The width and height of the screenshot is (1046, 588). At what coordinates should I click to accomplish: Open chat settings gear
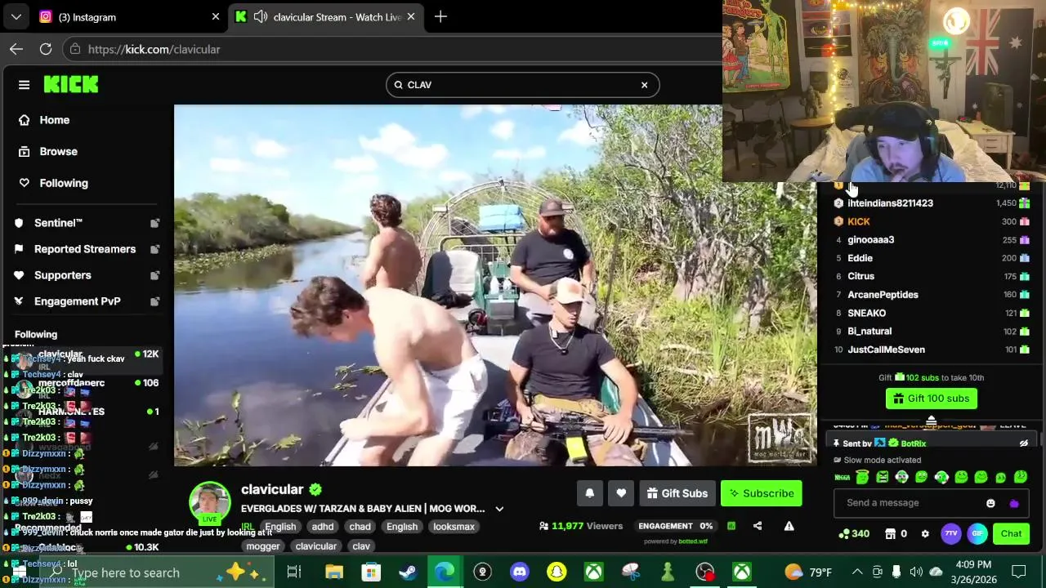tap(925, 534)
